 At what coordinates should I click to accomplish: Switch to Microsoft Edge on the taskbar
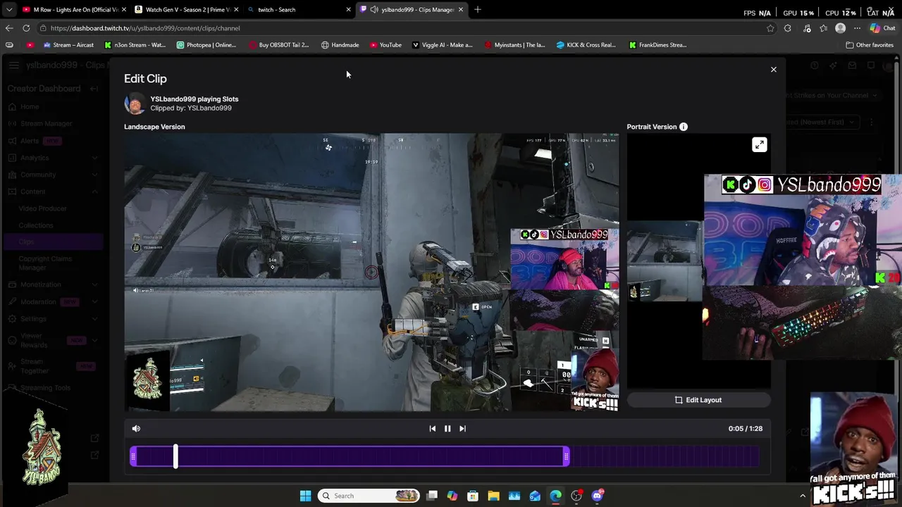(555, 496)
